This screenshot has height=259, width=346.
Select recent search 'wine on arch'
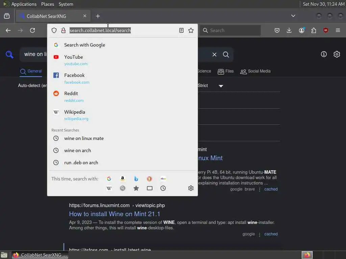pyautogui.click(x=122, y=150)
